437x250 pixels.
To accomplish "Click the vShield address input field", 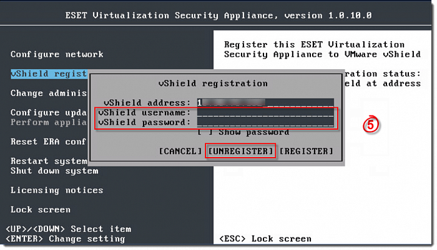I will click(265, 102).
